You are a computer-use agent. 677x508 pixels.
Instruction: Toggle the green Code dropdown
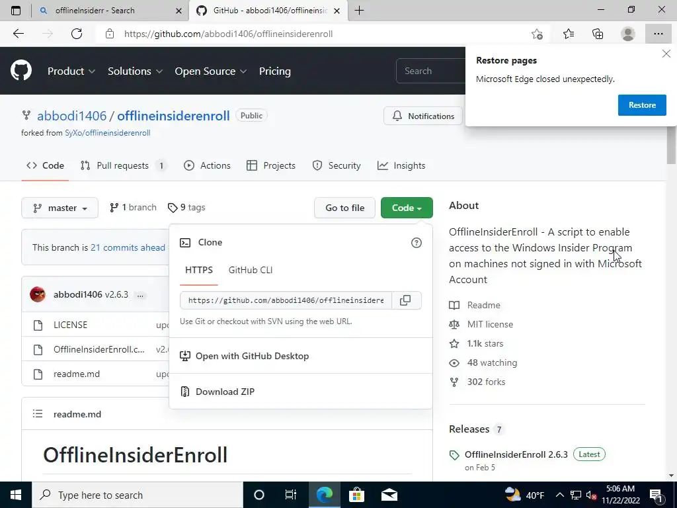(x=407, y=208)
